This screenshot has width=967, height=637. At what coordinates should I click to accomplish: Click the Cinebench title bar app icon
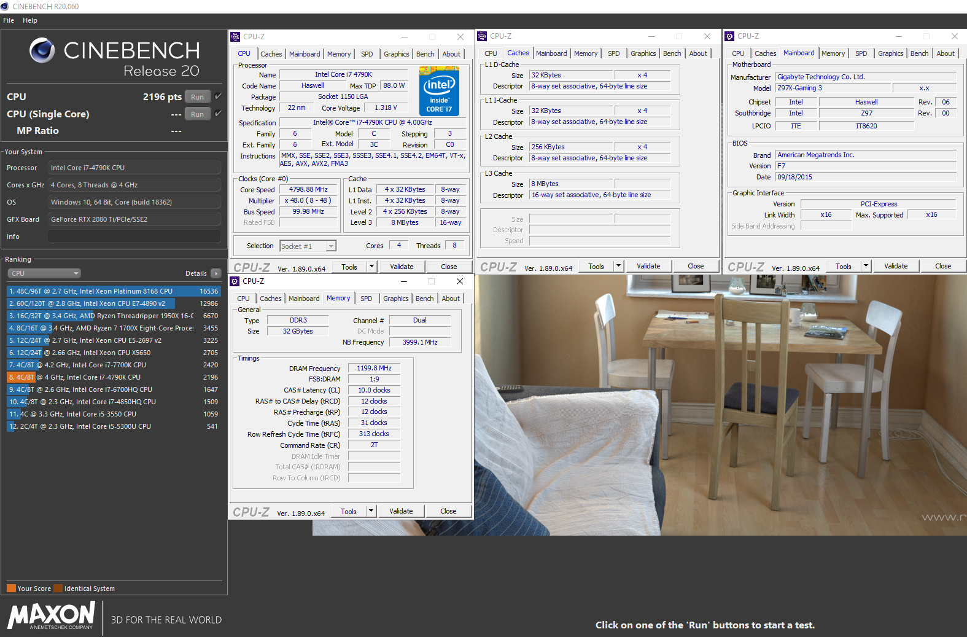[x=5, y=6]
